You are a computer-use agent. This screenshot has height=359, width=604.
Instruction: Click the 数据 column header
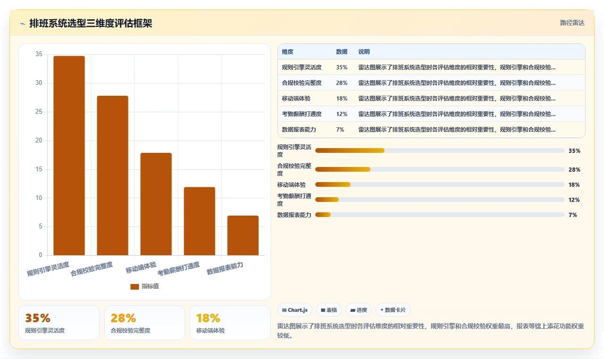[x=342, y=51]
